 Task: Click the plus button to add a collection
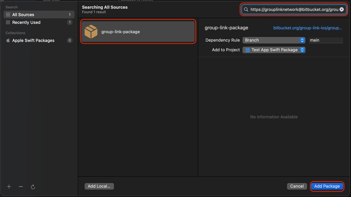click(9, 187)
